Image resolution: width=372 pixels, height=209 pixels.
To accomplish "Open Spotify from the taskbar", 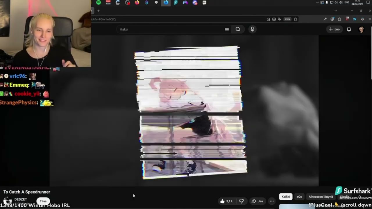I will 99,2.
